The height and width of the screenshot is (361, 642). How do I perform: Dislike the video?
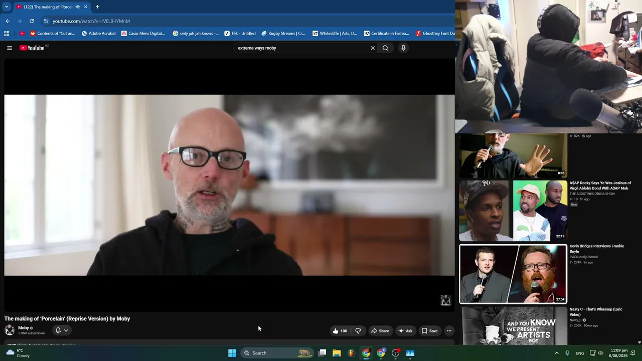(358, 331)
